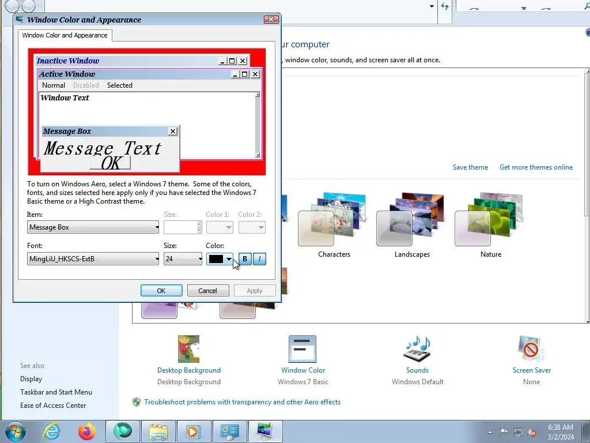The image size is (590, 443).
Task: Click the Selected menu item in preview
Action: (120, 85)
